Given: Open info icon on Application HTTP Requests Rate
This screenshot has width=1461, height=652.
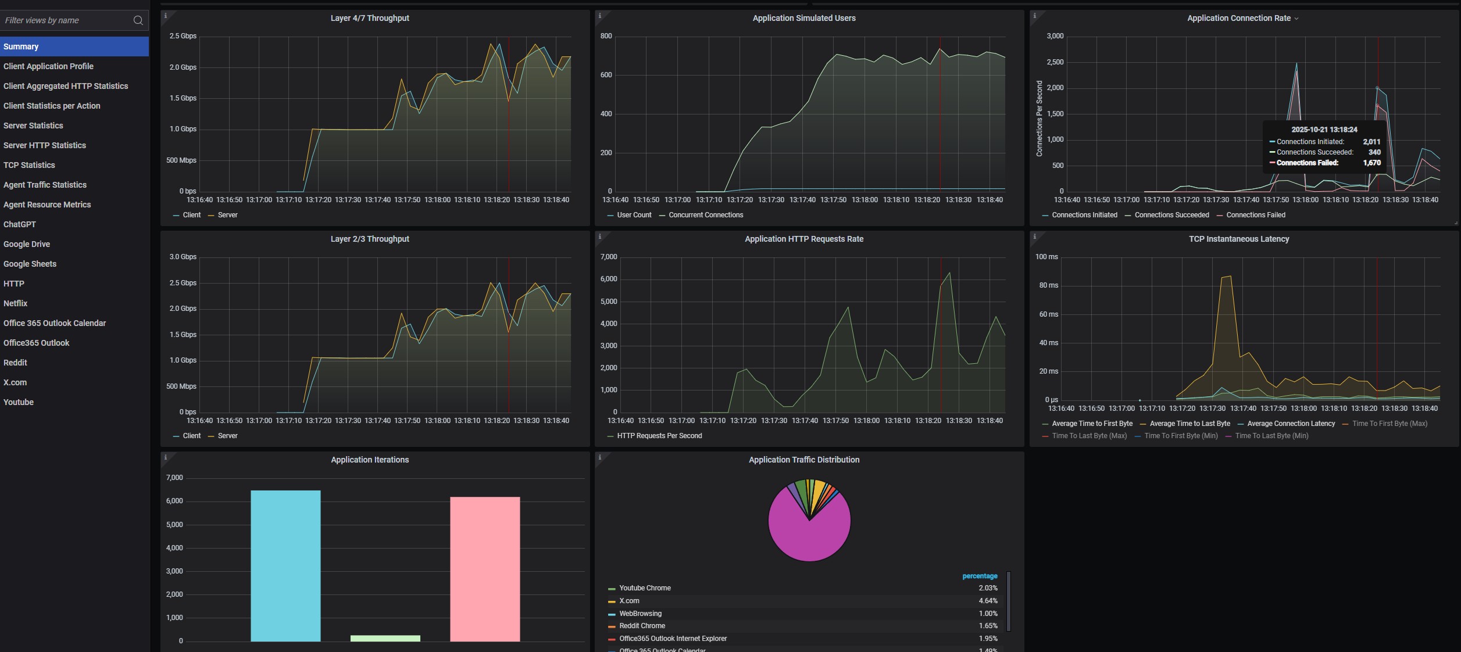Looking at the screenshot, I should point(600,237).
